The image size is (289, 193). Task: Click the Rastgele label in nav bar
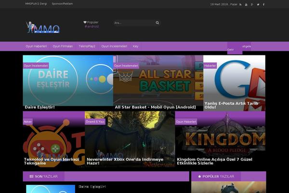click(x=247, y=46)
